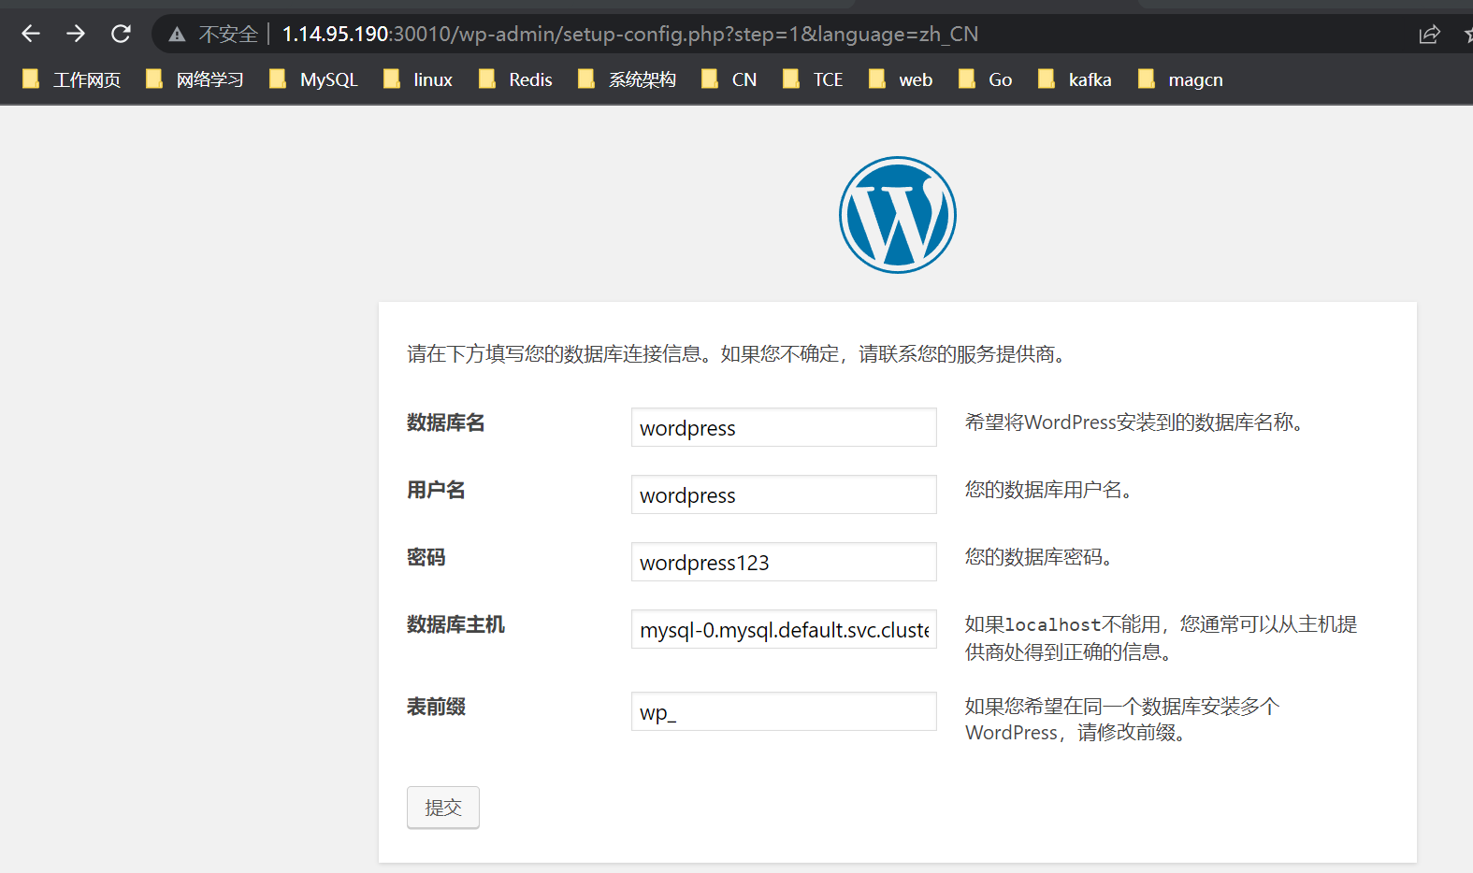Open the kafka bookmark folder
Screen dimensions: 1473x873
[1075, 79]
